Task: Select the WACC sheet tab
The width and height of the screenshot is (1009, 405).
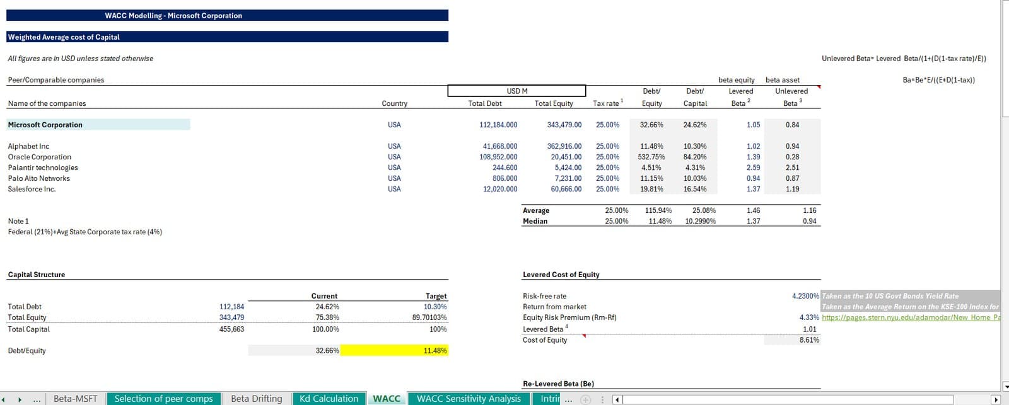Action: 387,399
